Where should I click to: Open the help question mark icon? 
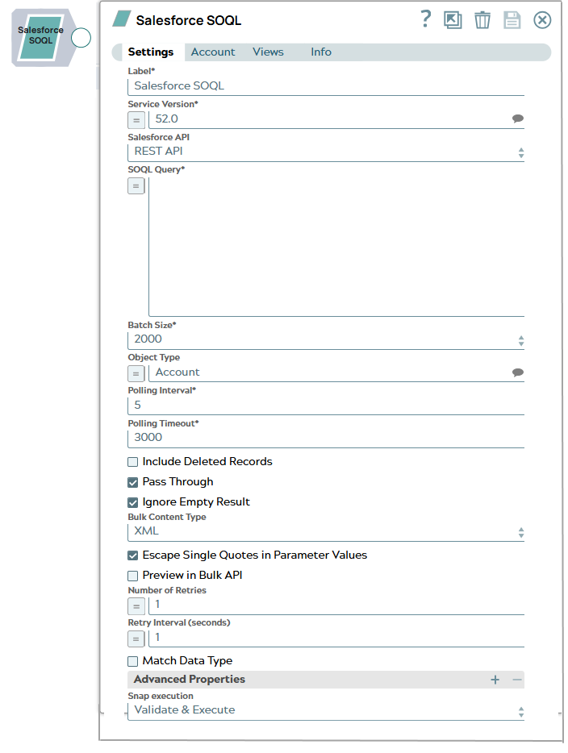tap(425, 19)
